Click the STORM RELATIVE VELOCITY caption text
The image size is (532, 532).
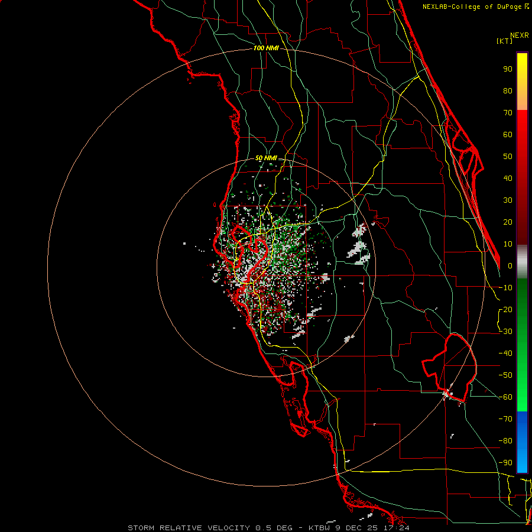pyautogui.click(x=189, y=528)
